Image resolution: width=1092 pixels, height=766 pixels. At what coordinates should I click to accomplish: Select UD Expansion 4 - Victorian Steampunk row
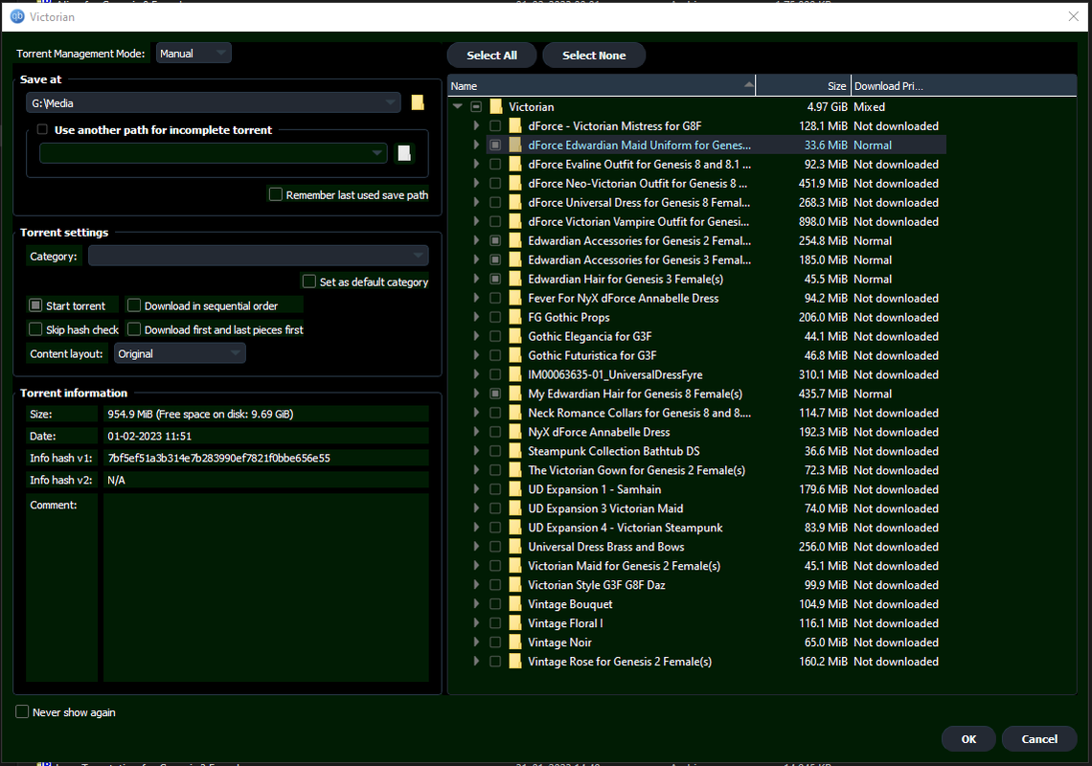714,528
